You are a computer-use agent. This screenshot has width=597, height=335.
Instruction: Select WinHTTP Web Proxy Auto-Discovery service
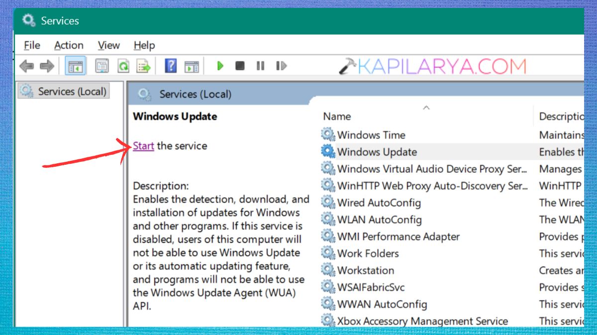click(432, 186)
